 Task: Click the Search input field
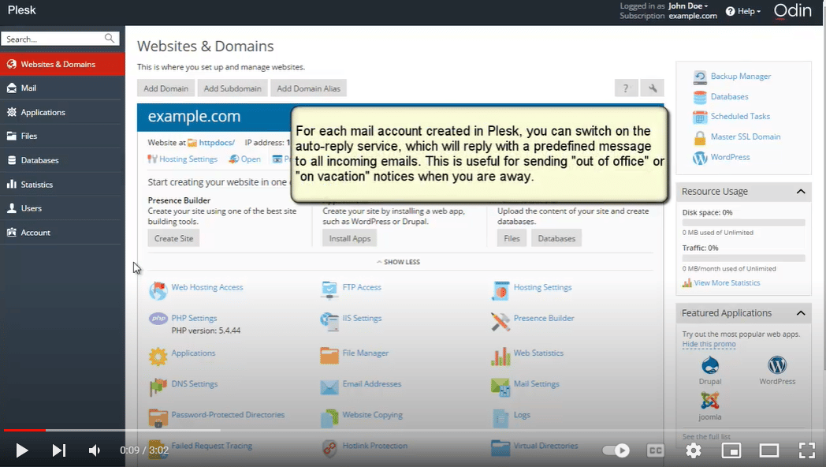pyautogui.click(x=54, y=39)
